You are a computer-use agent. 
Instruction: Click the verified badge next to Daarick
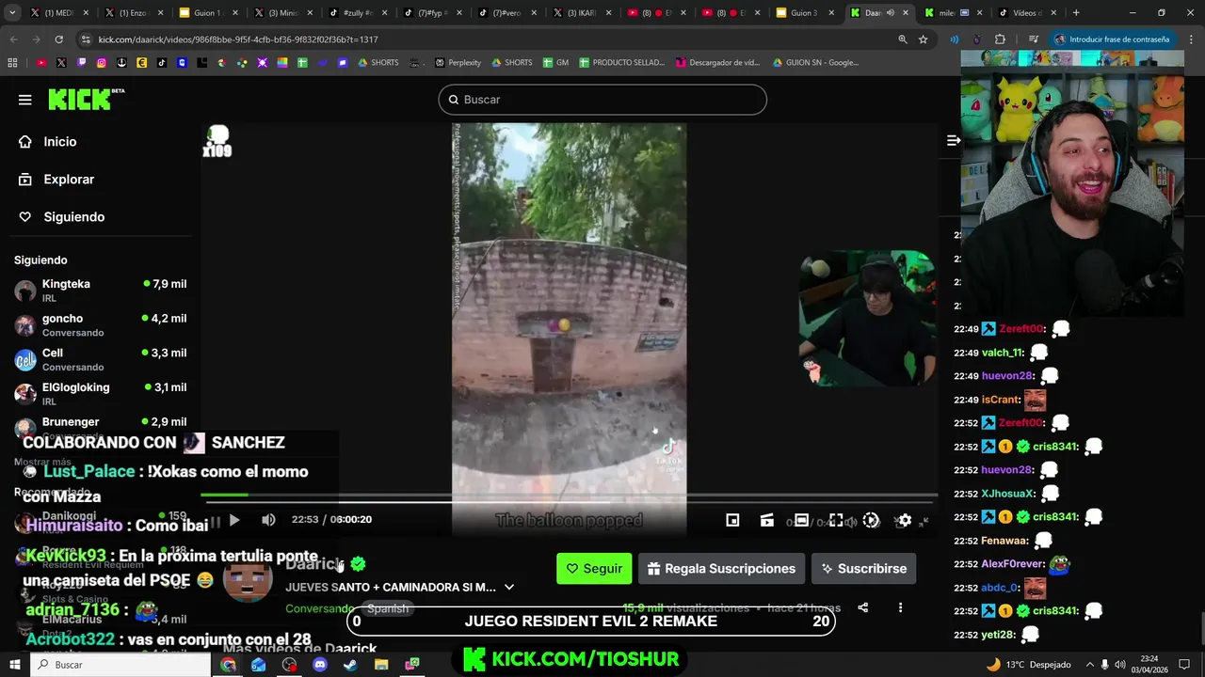[358, 564]
